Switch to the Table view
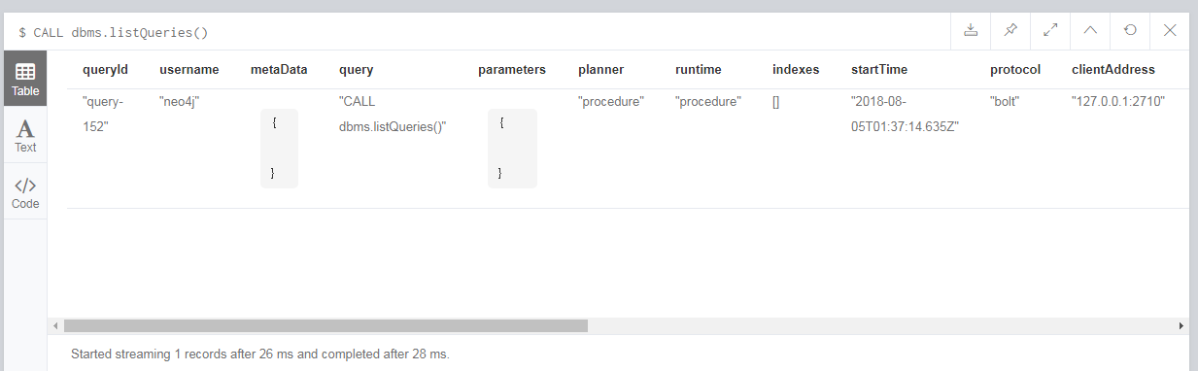1198x371 pixels. (25, 79)
